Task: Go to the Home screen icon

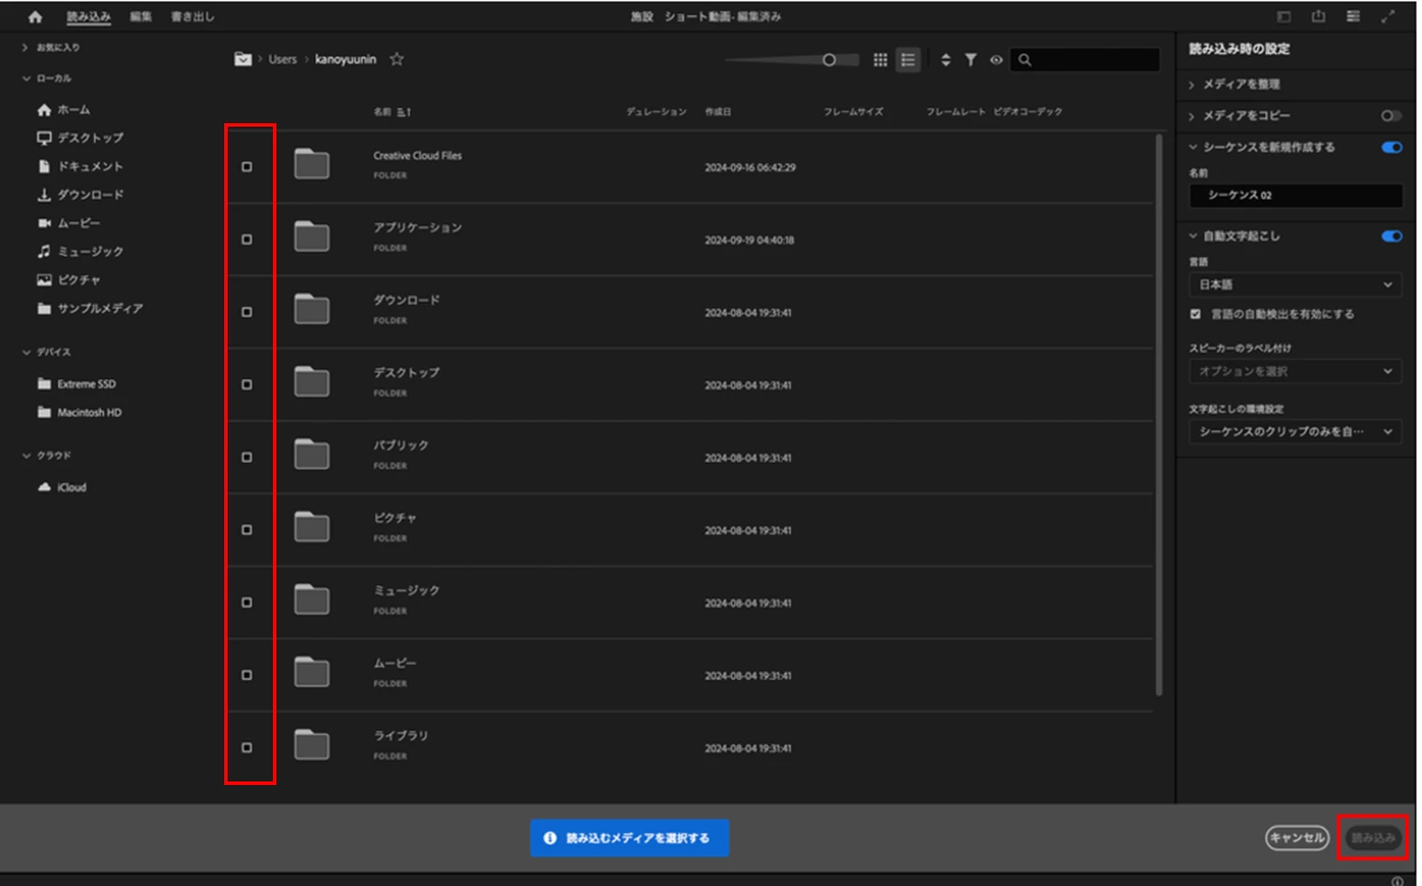Action: pos(35,17)
